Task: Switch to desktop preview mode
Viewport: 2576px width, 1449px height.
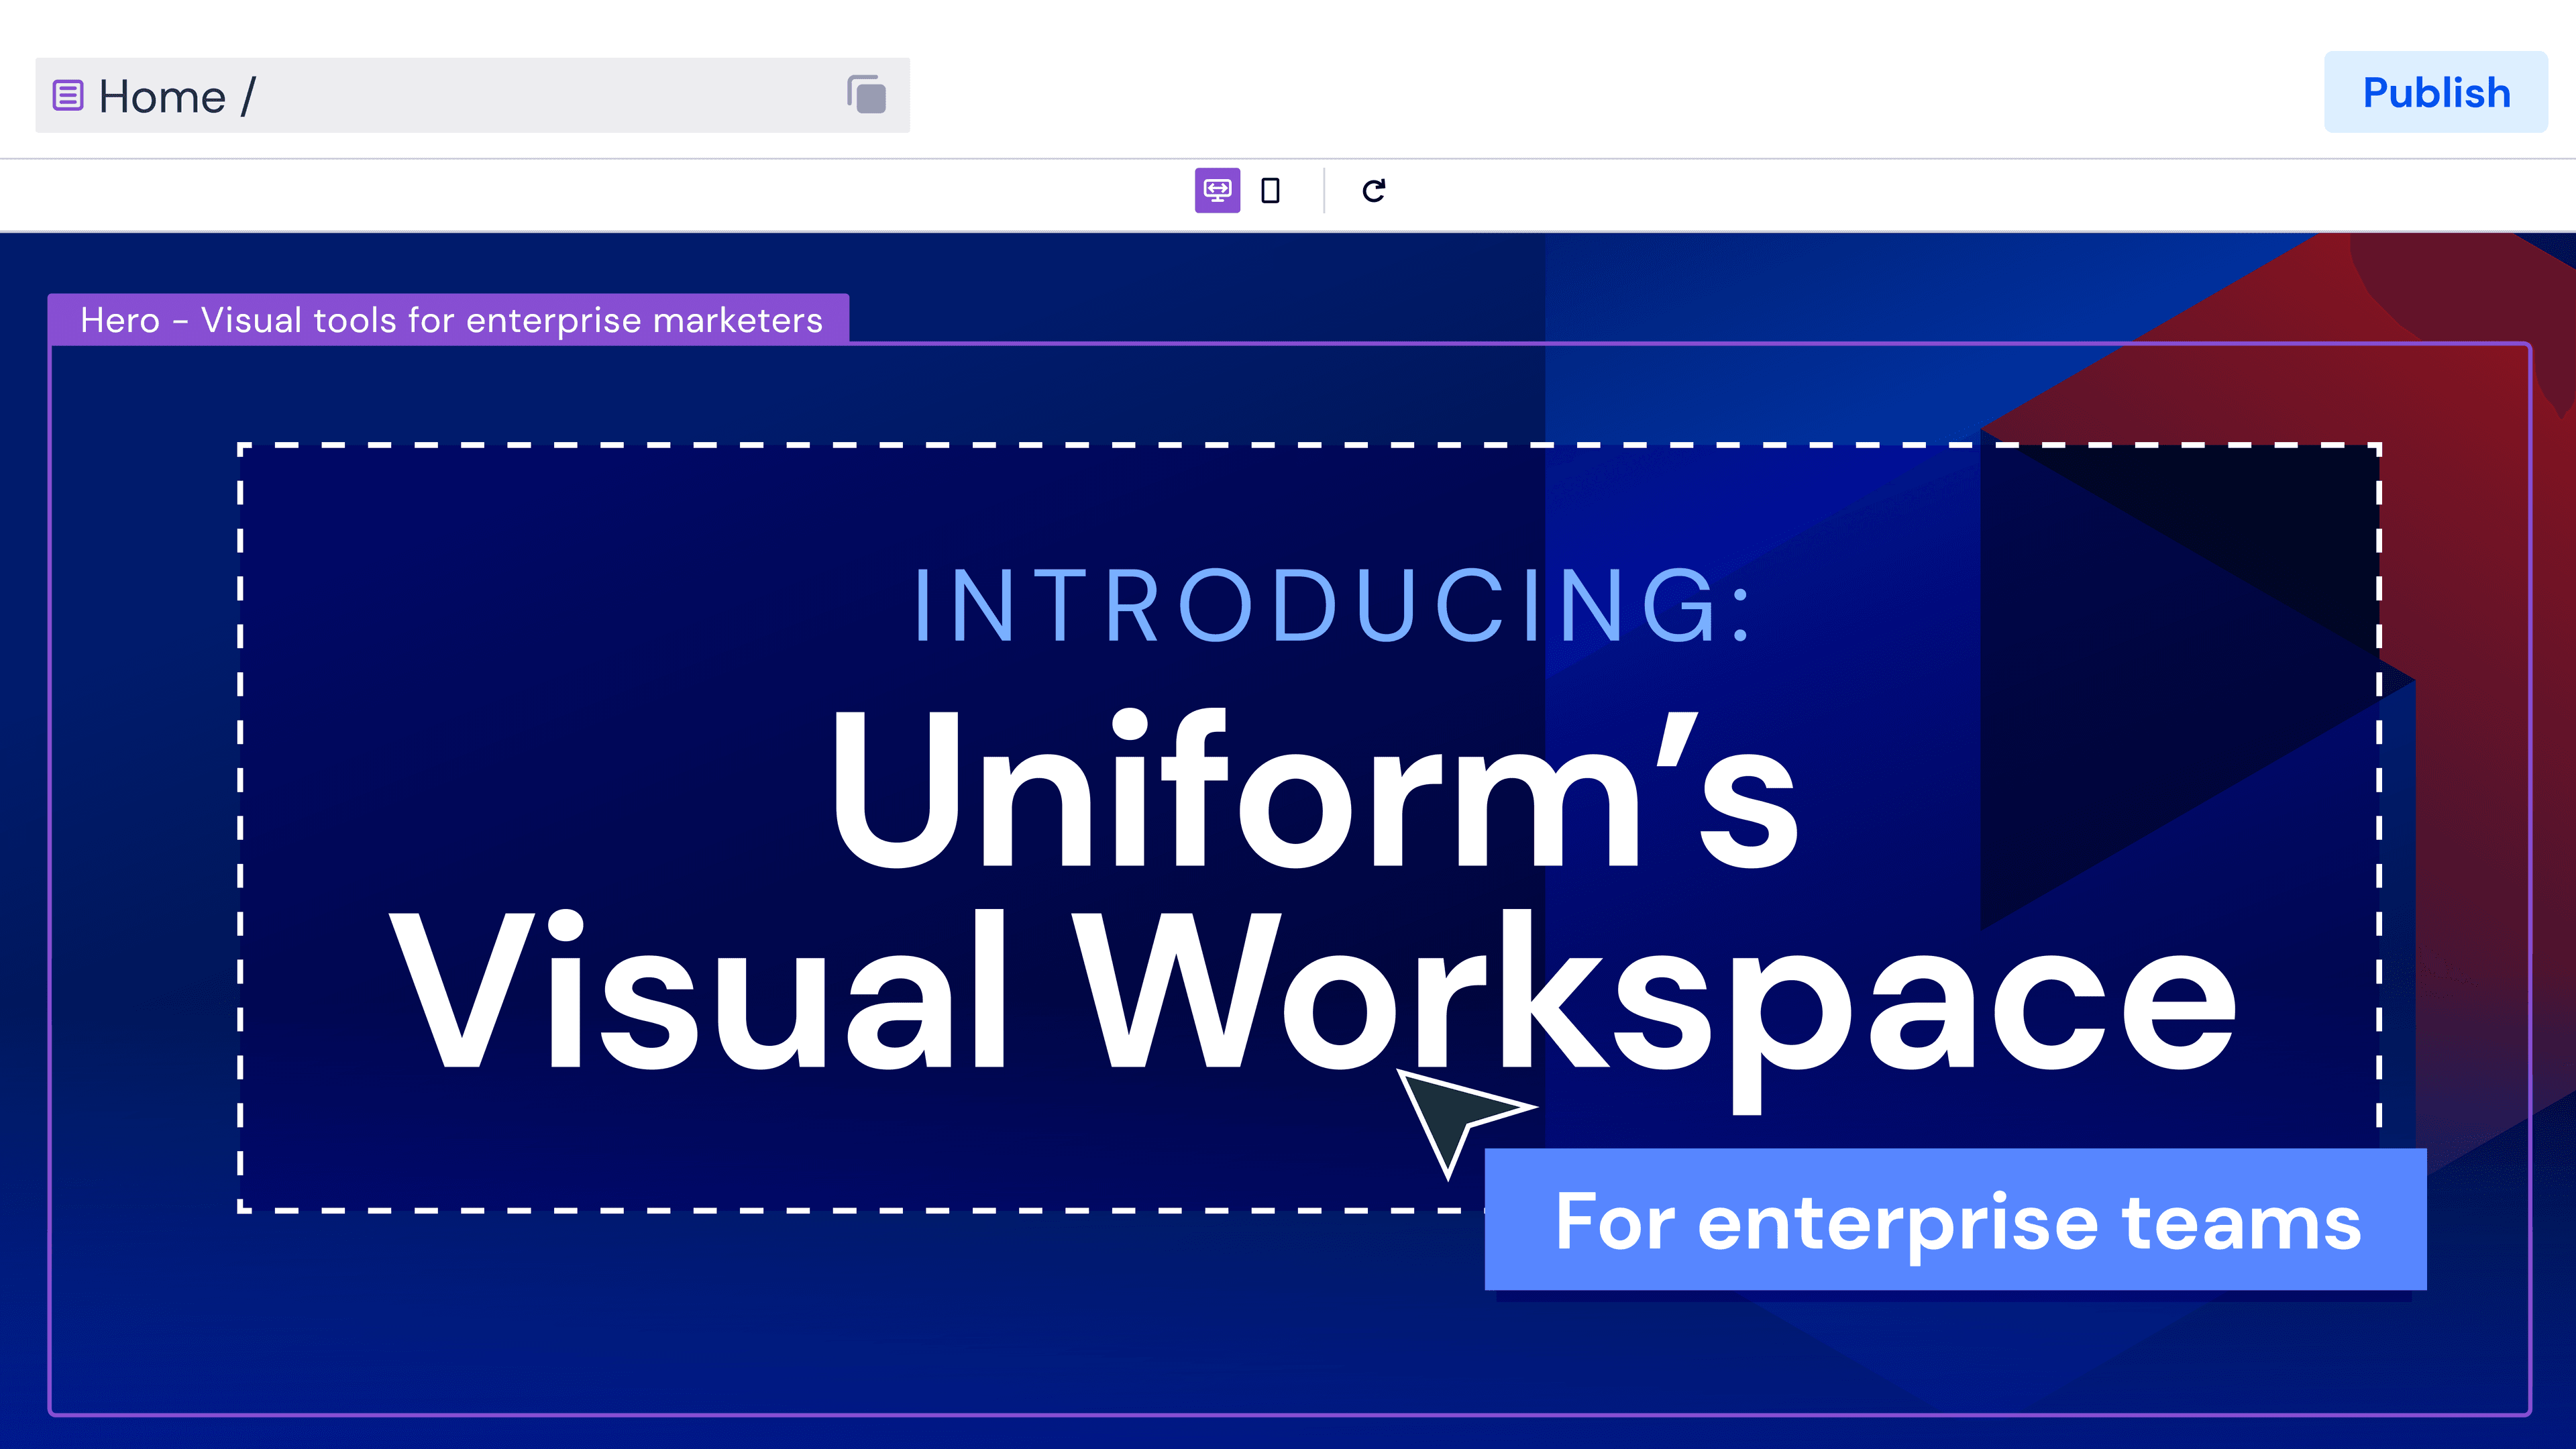Action: 1217,190
